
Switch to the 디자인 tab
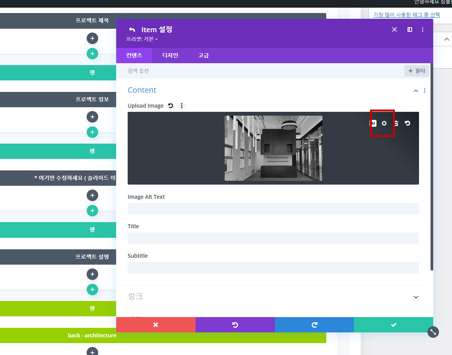170,55
